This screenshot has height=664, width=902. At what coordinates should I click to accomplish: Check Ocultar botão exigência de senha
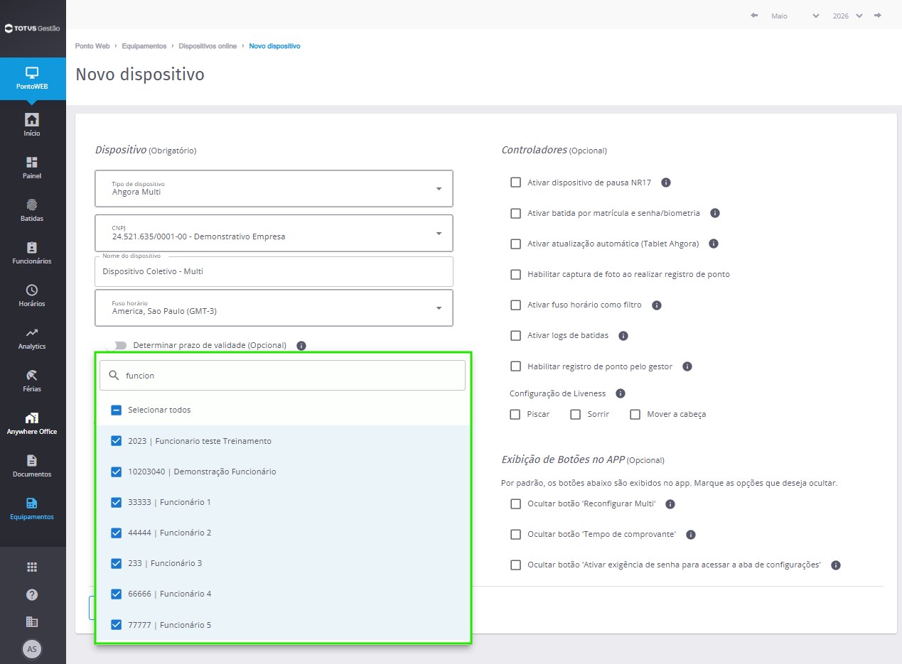point(516,565)
